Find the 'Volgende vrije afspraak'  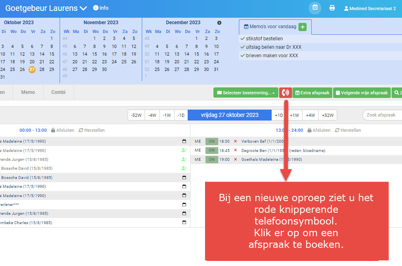[361, 93]
